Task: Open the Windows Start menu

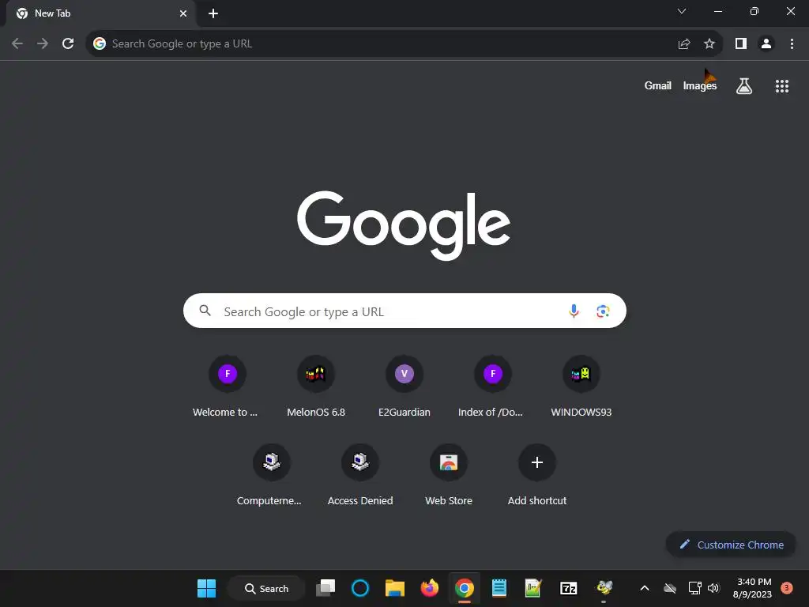Action: click(x=207, y=588)
